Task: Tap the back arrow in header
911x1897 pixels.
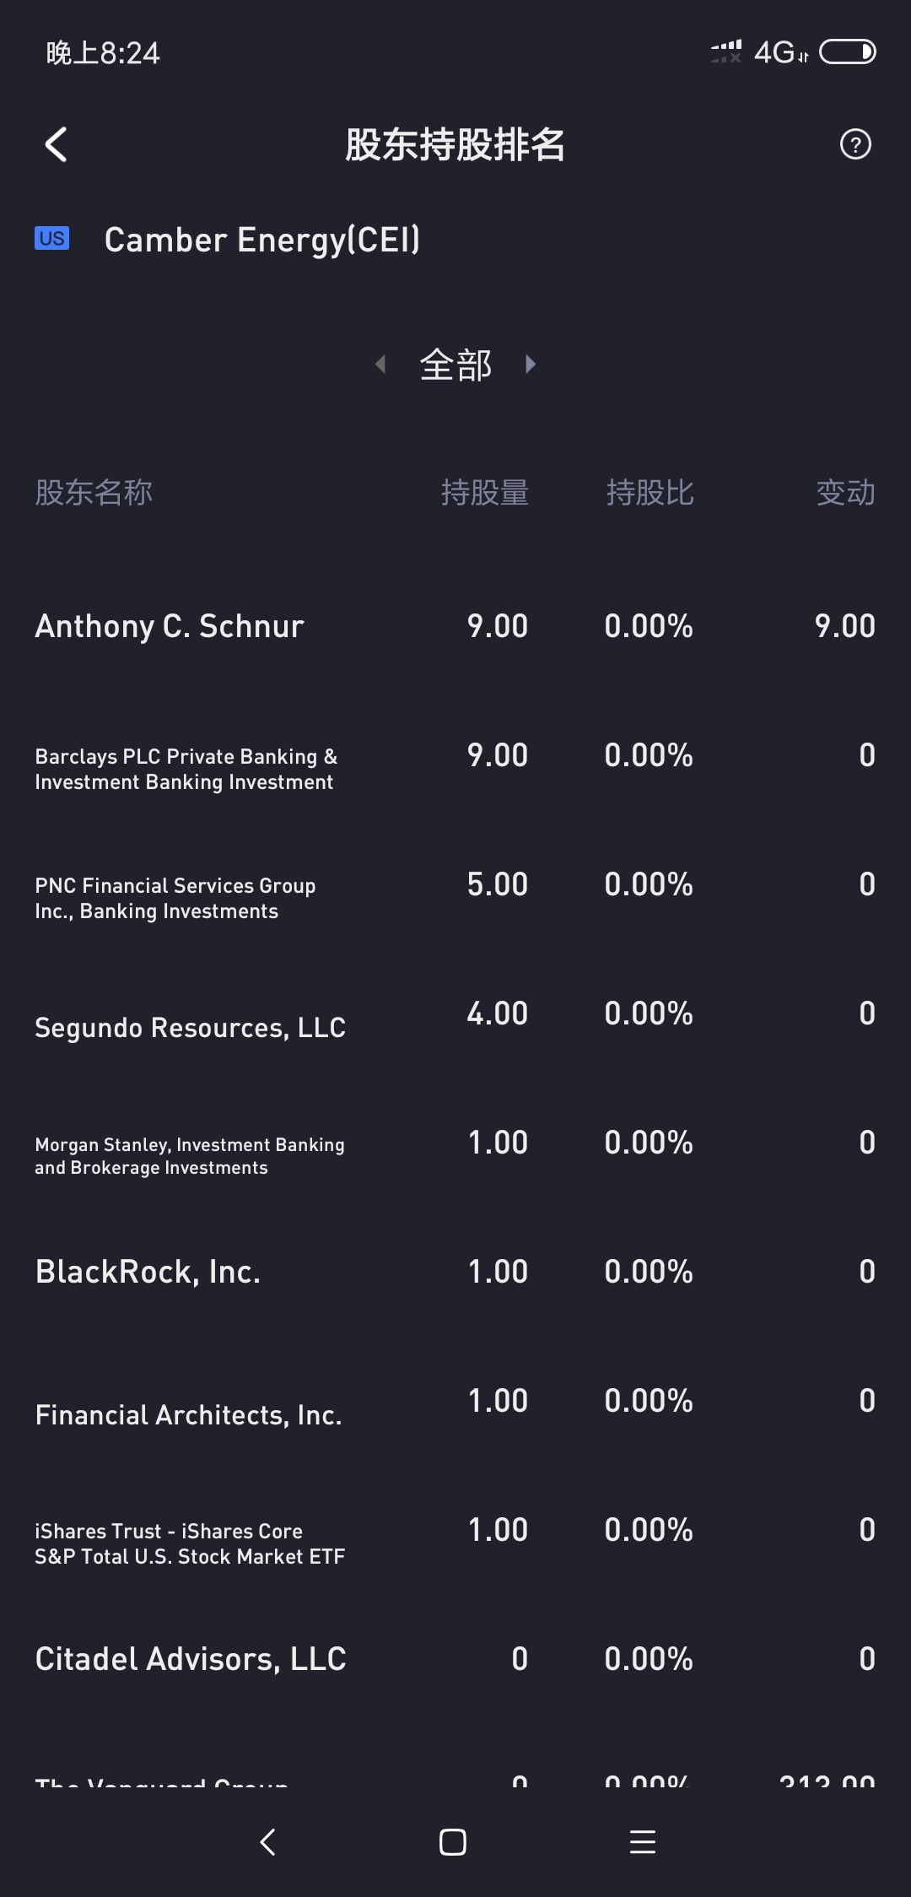Action: coord(56,144)
